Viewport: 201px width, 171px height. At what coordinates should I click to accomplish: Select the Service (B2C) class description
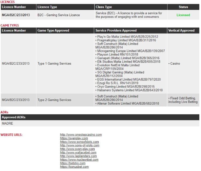pos(129,15)
